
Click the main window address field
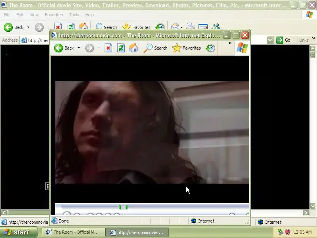35,40
